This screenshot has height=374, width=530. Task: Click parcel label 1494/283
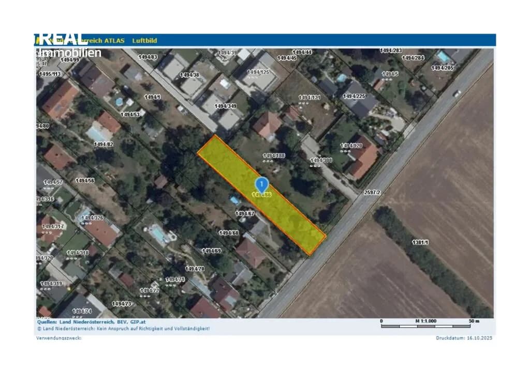point(391,51)
